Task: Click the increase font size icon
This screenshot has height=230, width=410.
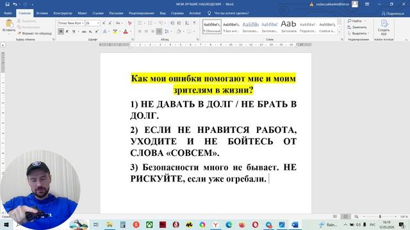Action: (104, 23)
